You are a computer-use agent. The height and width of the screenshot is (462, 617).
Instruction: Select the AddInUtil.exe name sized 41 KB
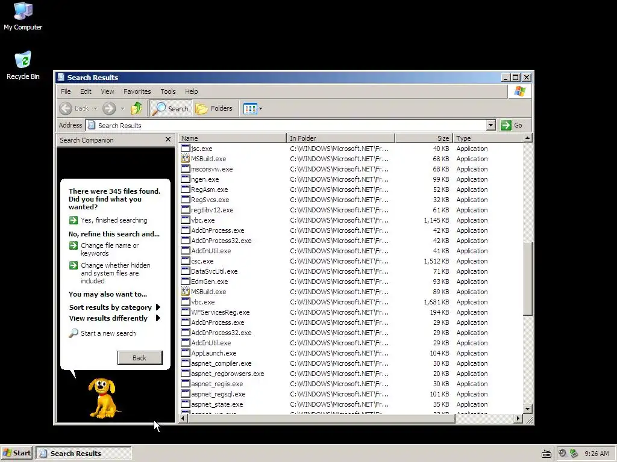click(211, 251)
